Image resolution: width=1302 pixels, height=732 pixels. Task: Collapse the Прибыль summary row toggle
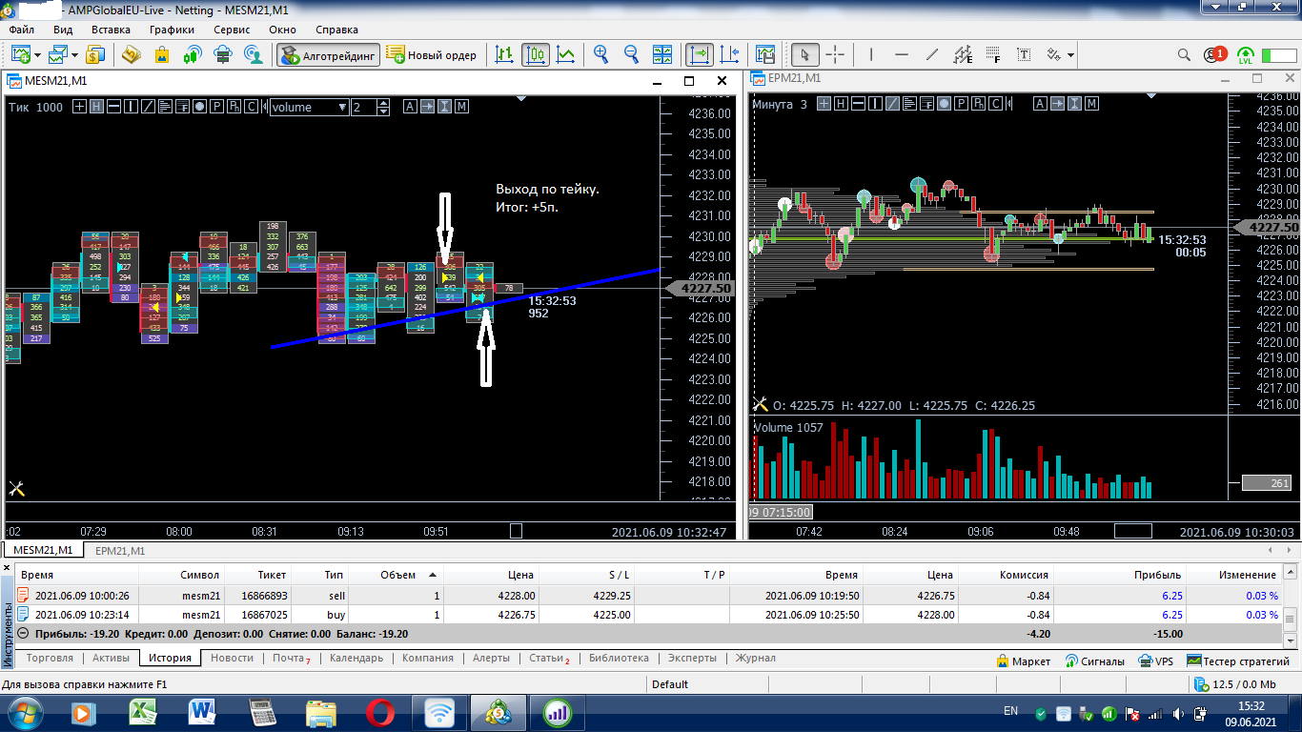[x=23, y=633]
